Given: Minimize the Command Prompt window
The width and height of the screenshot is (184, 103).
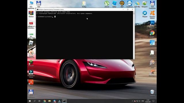Looking at the screenshot, I should [123, 9].
